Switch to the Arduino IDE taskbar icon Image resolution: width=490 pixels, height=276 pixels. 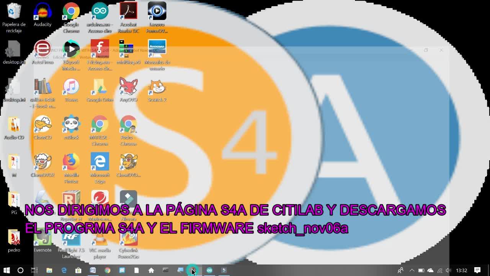(209, 270)
